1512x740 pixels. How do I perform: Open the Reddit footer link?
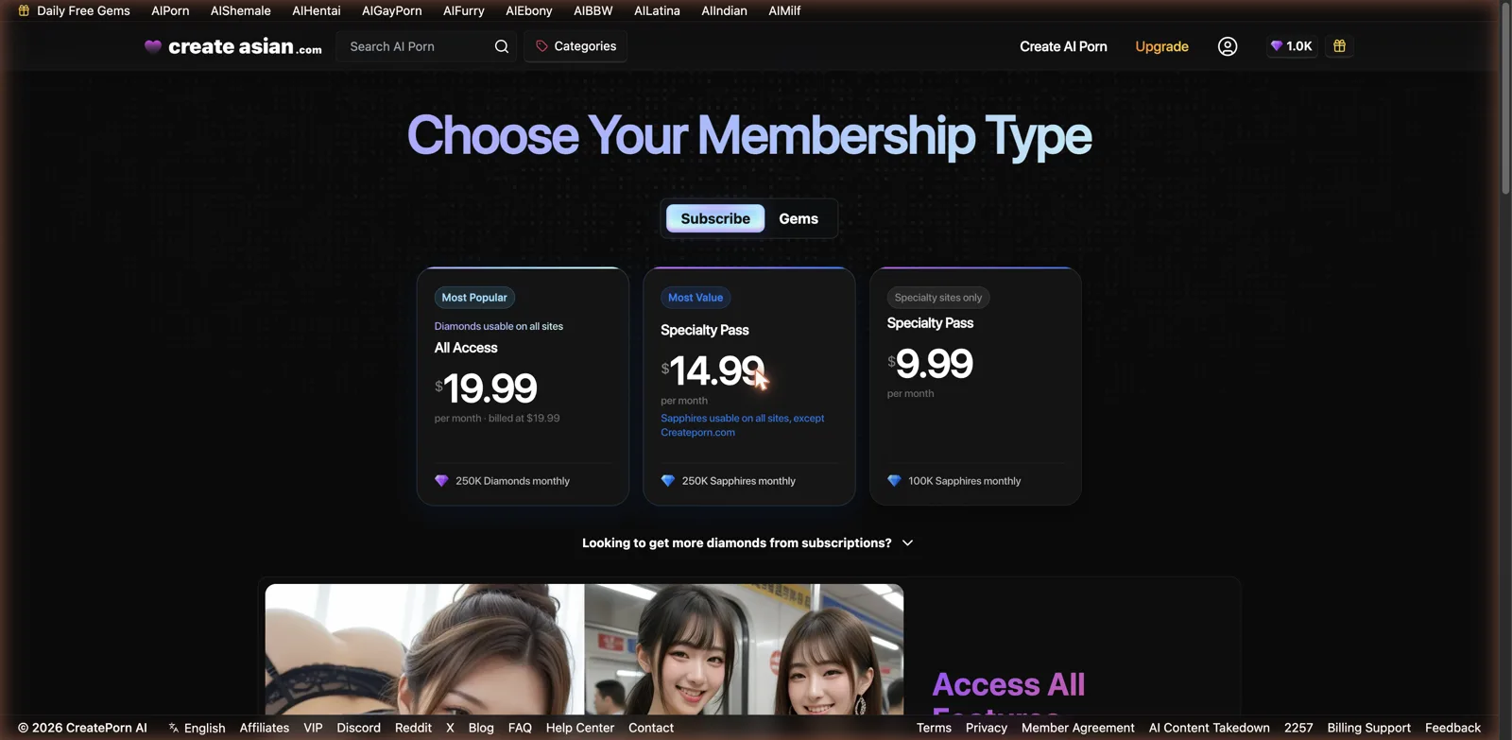tap(413, 728)
